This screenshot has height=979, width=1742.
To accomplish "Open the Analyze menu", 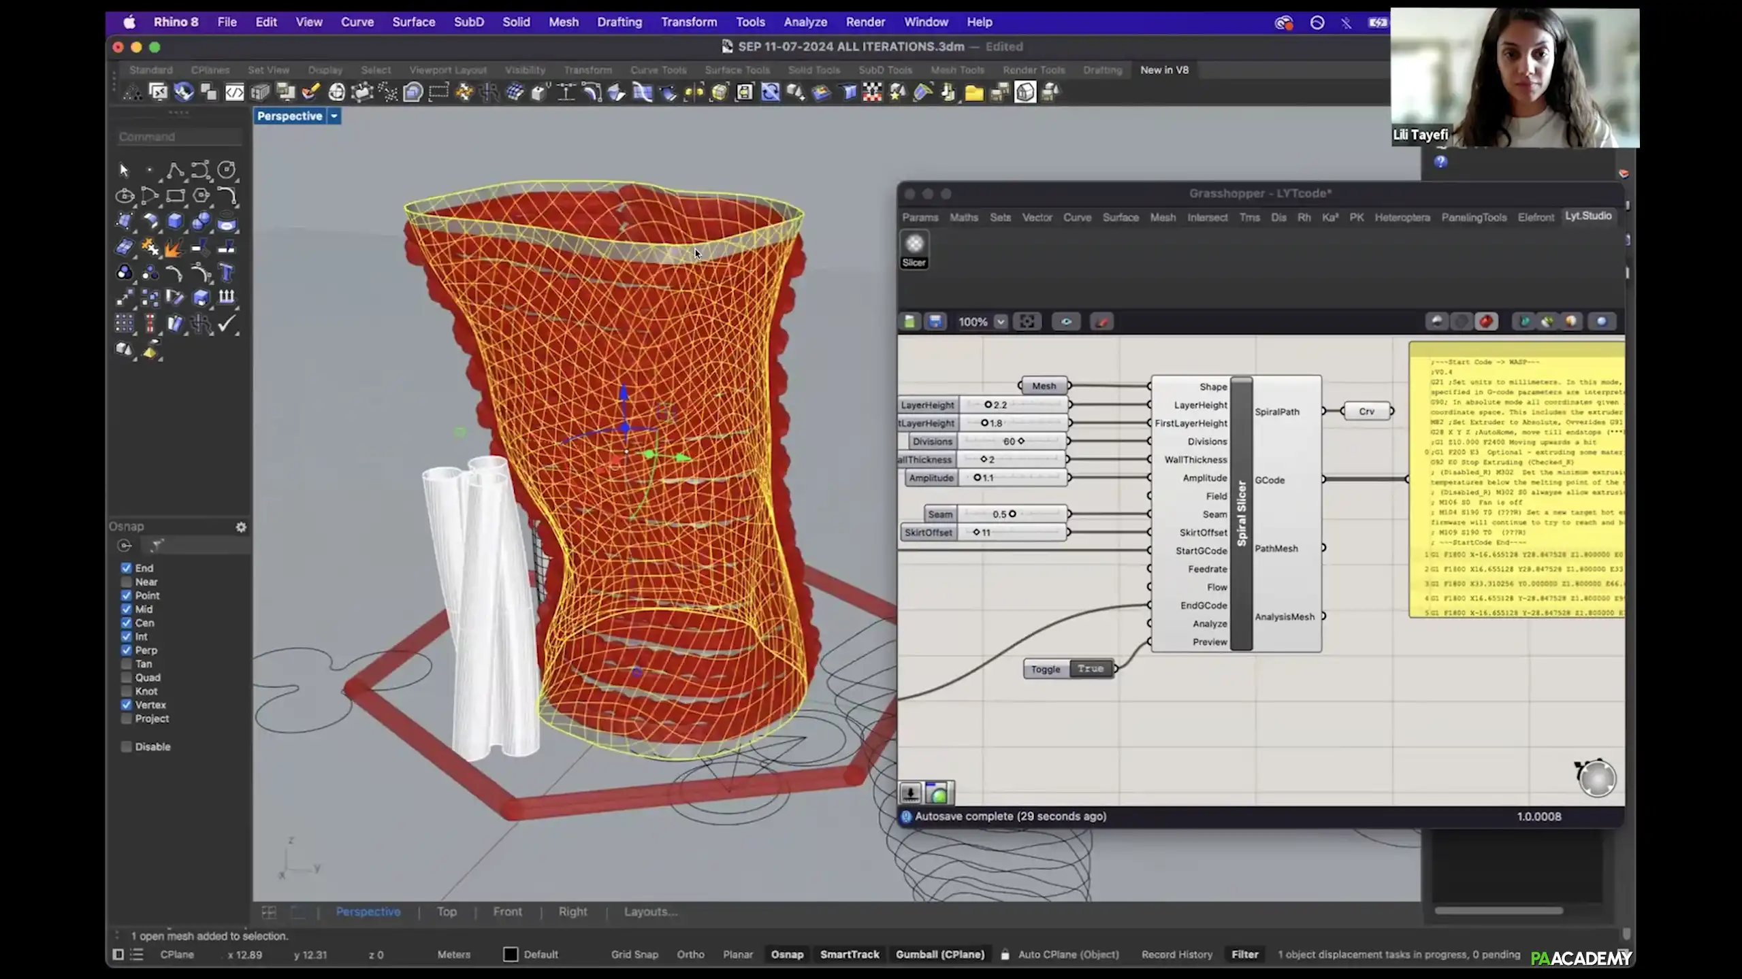I will tap(805, 22).
